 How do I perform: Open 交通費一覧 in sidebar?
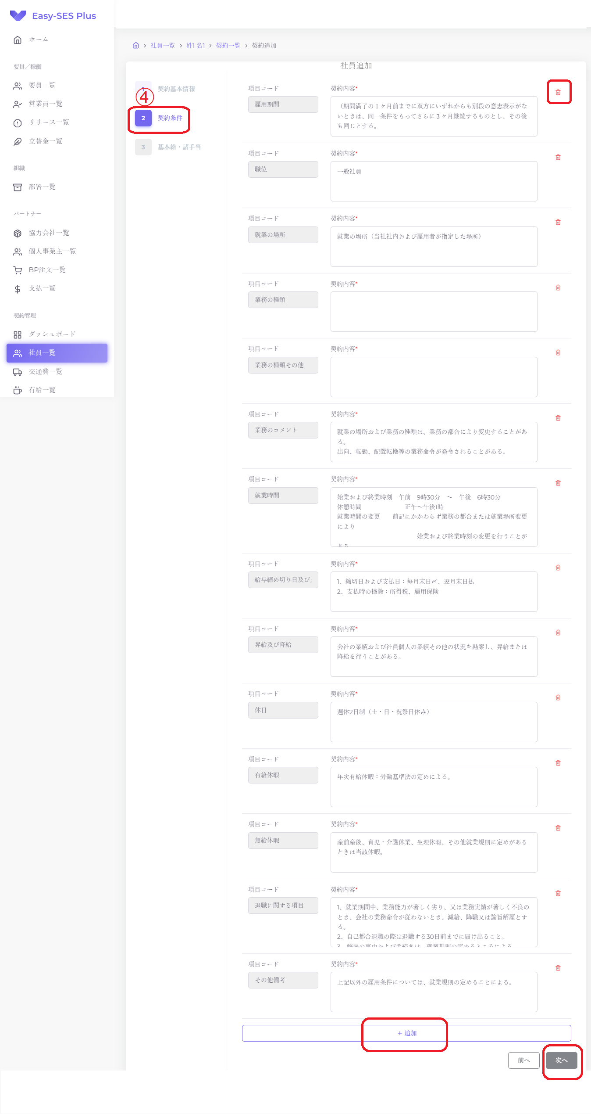(45, 372)
